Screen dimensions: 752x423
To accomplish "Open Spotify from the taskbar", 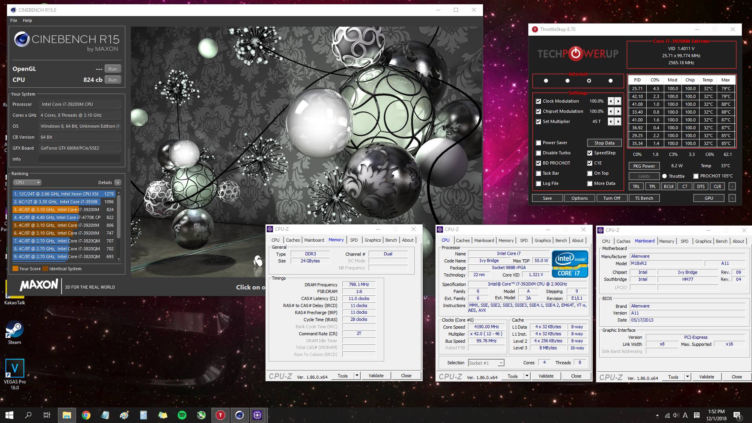I will [x=182, y=415].
